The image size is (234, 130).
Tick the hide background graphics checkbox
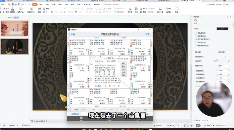[x=196, y=45]
